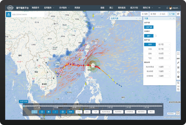Select the ruler measurement tool
This screenshot has height=125, width=186.
tap(178, 62)
